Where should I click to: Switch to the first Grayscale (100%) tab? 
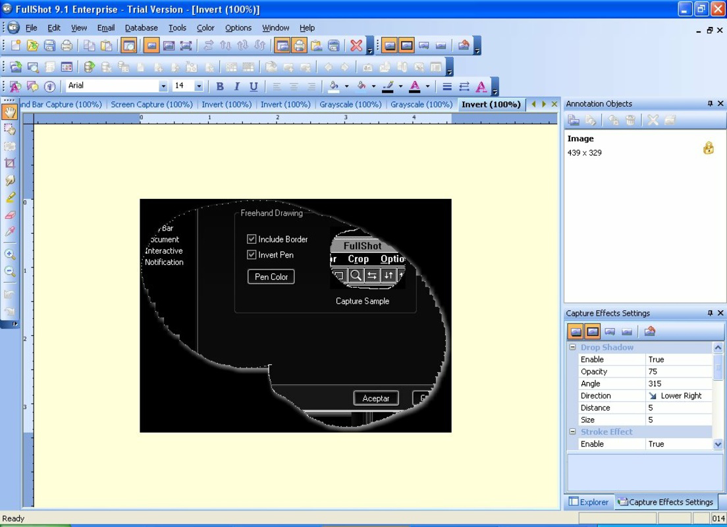tap(350, 104)
